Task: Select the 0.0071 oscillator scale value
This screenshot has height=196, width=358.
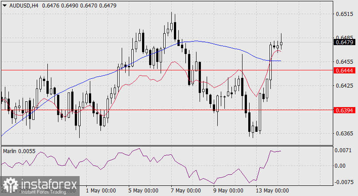Action: point(343,150)
